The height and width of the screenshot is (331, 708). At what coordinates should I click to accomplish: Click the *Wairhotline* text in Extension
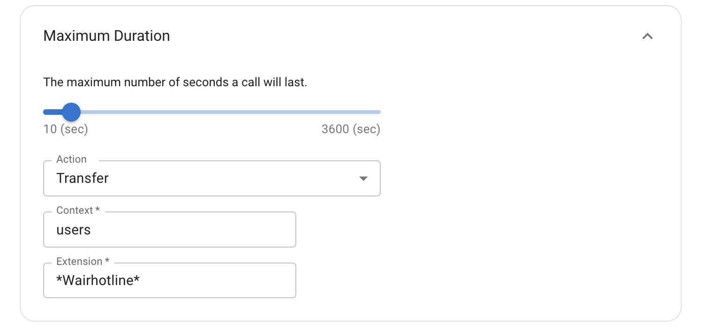pyautogui.click(x=98, y=280)
